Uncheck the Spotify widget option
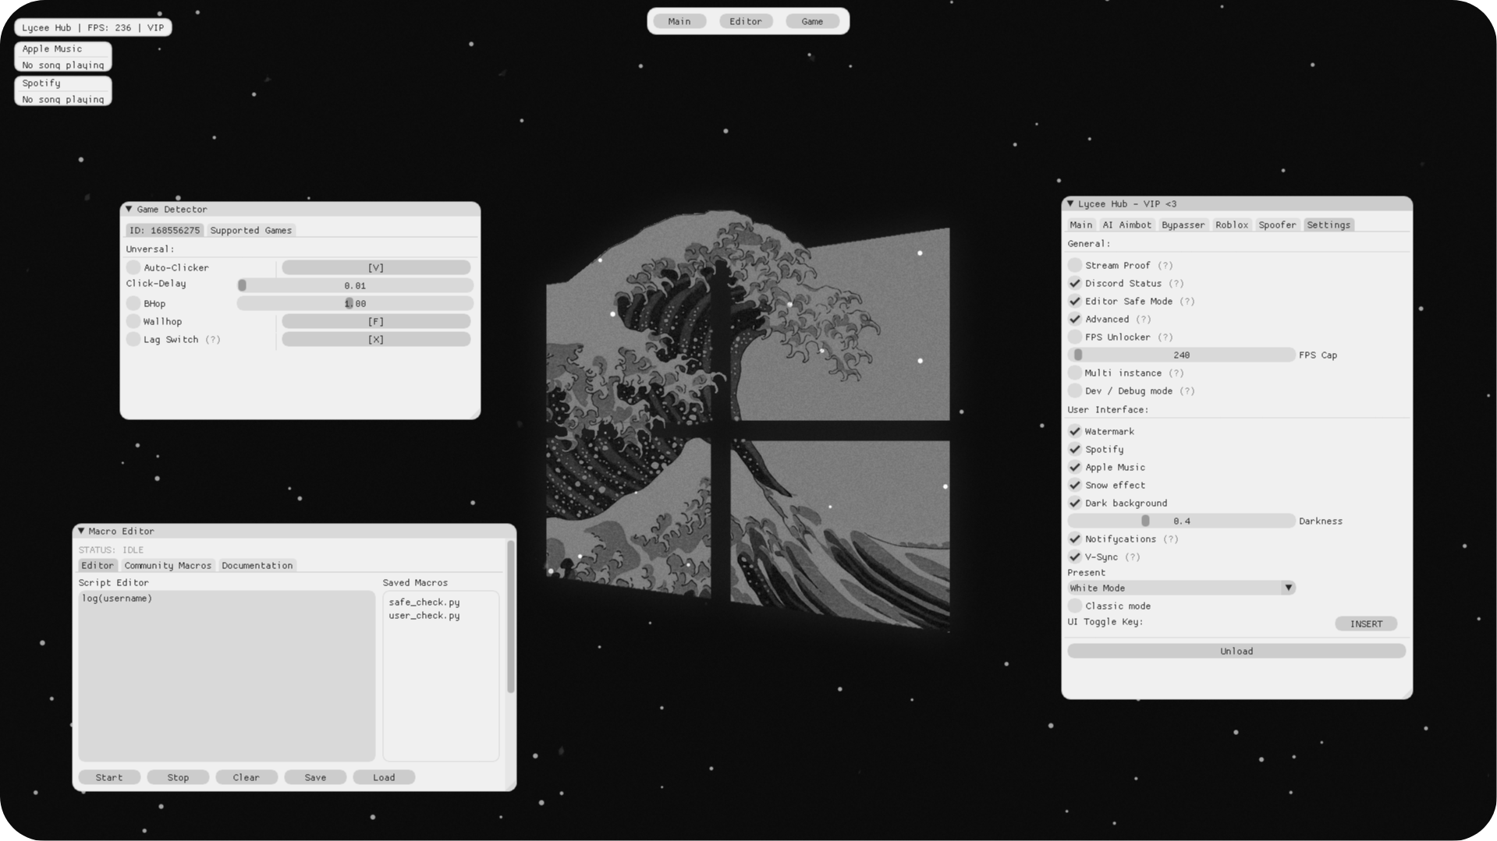 1075,449
